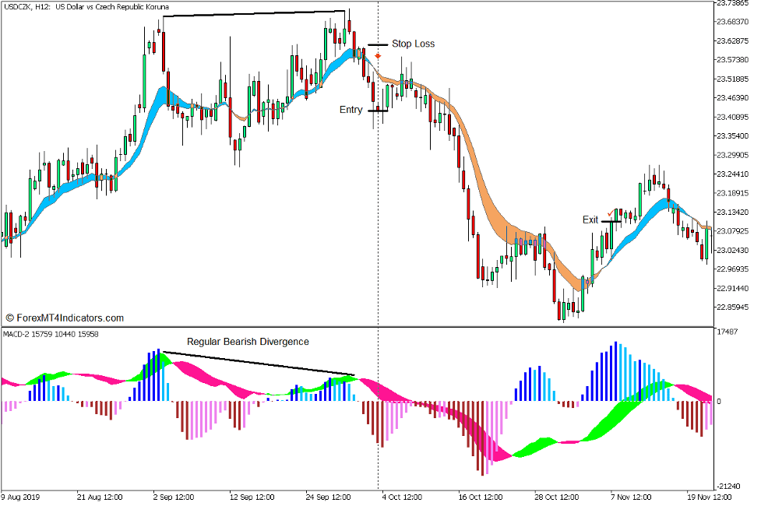Click the orange checkmark above the Exit label
This screenshot has width=761, height=506.
pos(611,213)
